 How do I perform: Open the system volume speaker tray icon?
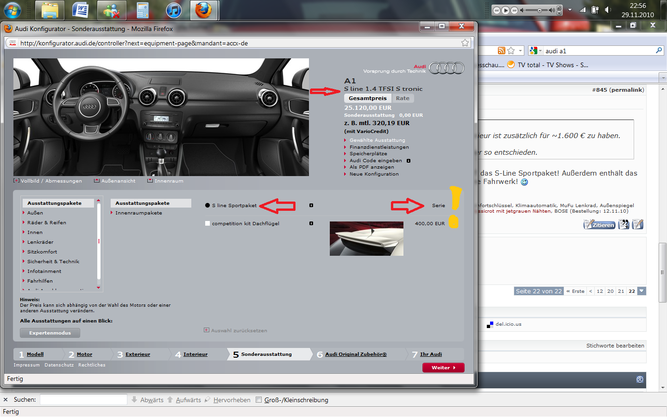pos(608,10)
